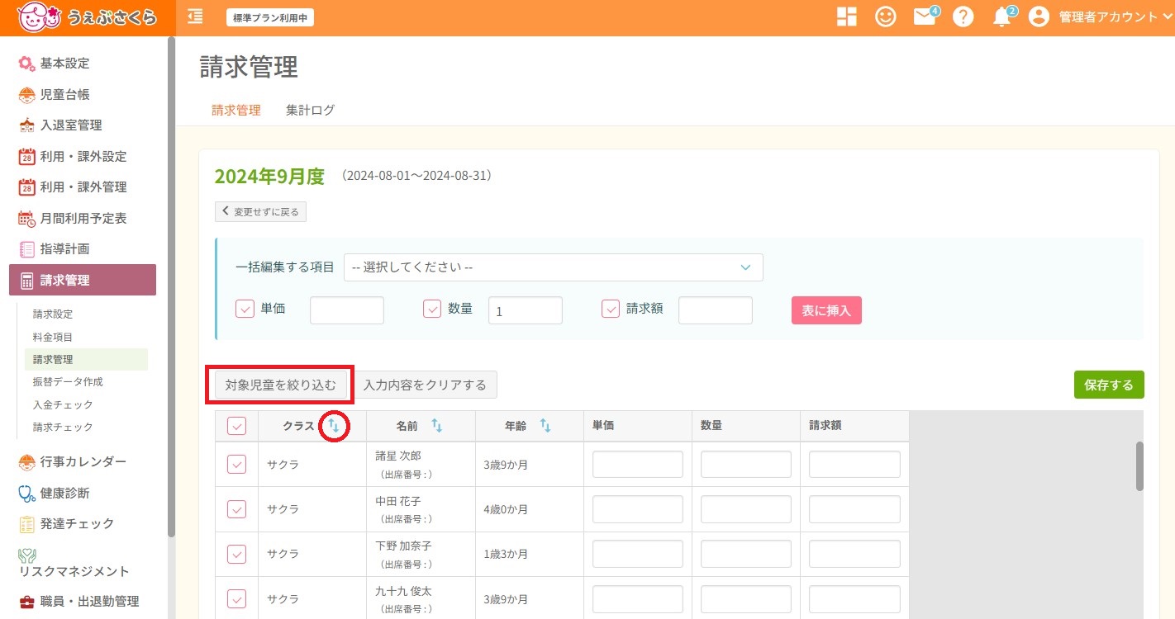Uncheck the row for 下野 加奈子
The image size is (1175, 619).
point(236,554)
